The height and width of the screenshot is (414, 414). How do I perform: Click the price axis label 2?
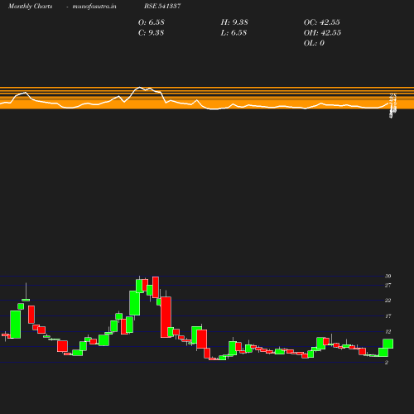click(x=387, y=363)
